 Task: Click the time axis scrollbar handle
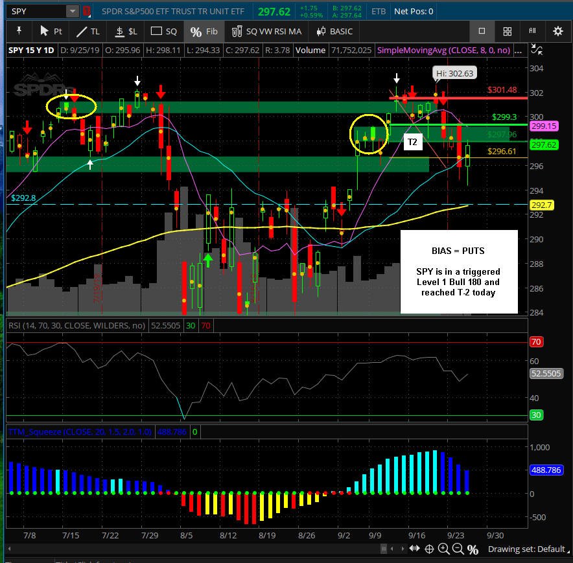[384, 549]
